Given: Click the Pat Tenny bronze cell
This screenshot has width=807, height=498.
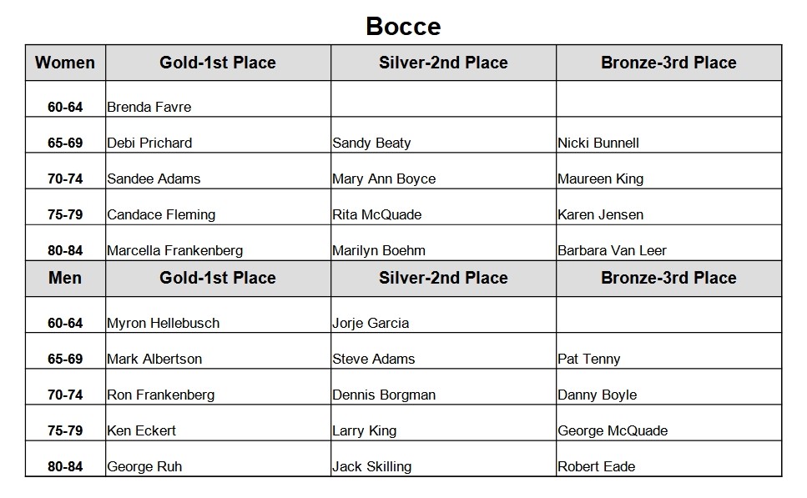Looking at the screenshot, I should click(669, 351).
